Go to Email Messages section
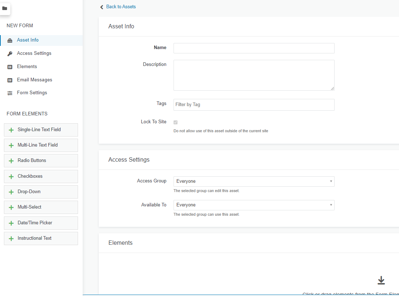Screen dimensions: 399x296 (x=34, y=80)
